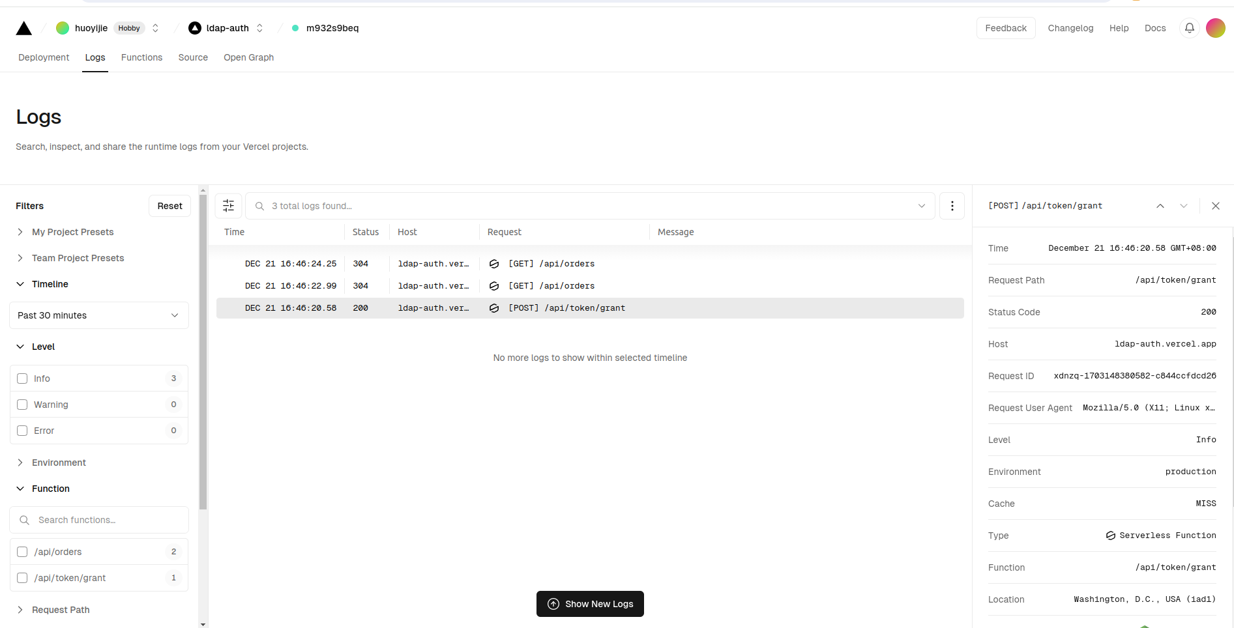Click the filters panel vertical scrollbar
1234x628 pixels.
coord(203,352)
